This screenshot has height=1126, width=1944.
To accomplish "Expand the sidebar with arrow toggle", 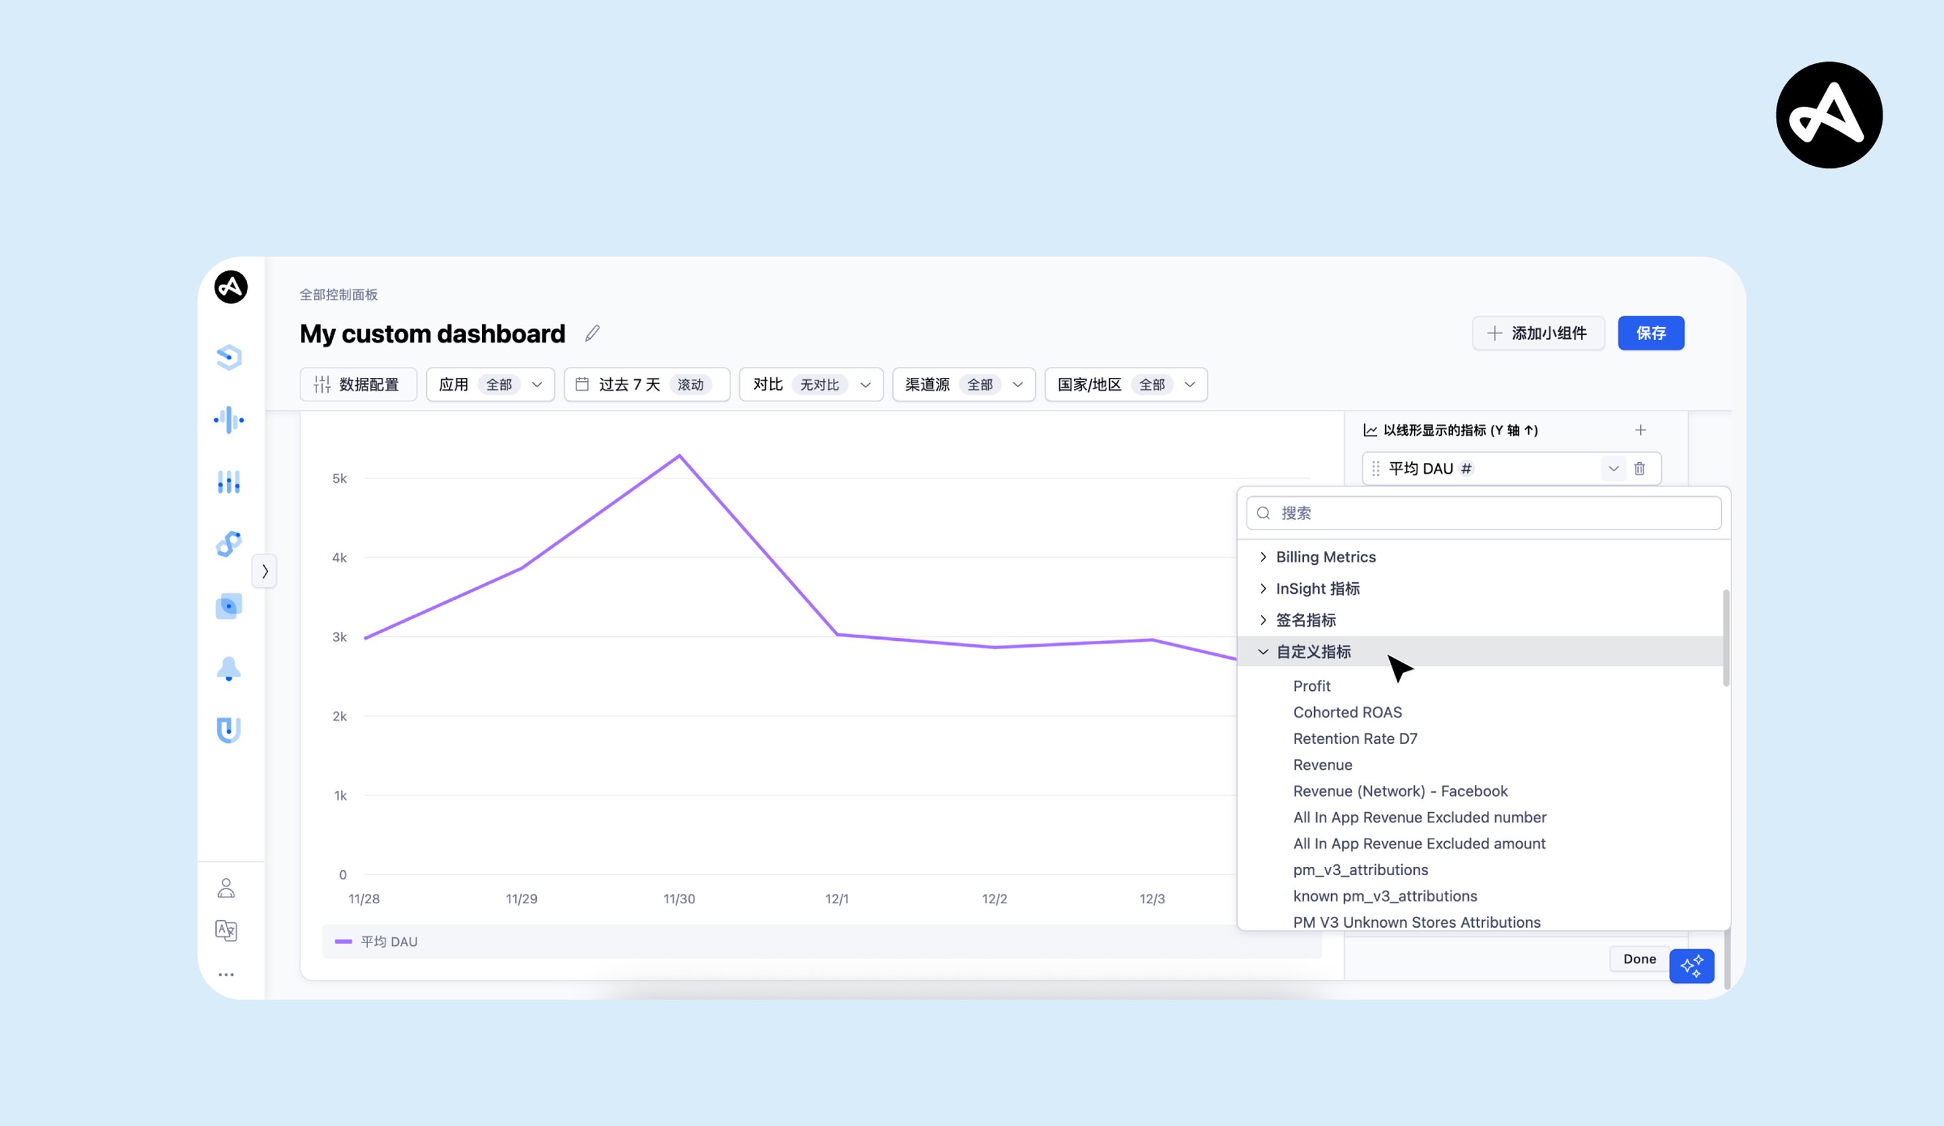I will [265, 571].
